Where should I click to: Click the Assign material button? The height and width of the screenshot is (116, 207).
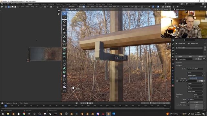coord(180,57)
